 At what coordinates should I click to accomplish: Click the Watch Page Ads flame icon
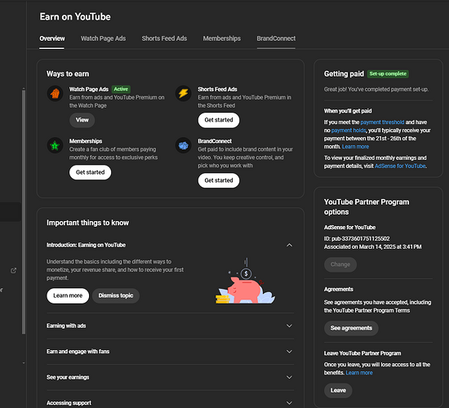click(x=55, y=93)
